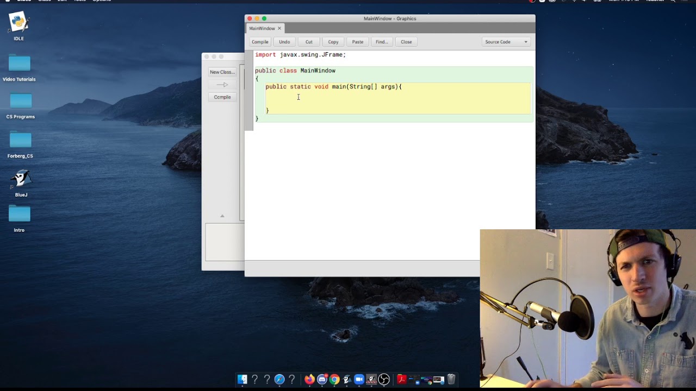Screen dimensions: 696x391
Task: Select the inheritance arrow tool in the project window
Action: point(222,85)
